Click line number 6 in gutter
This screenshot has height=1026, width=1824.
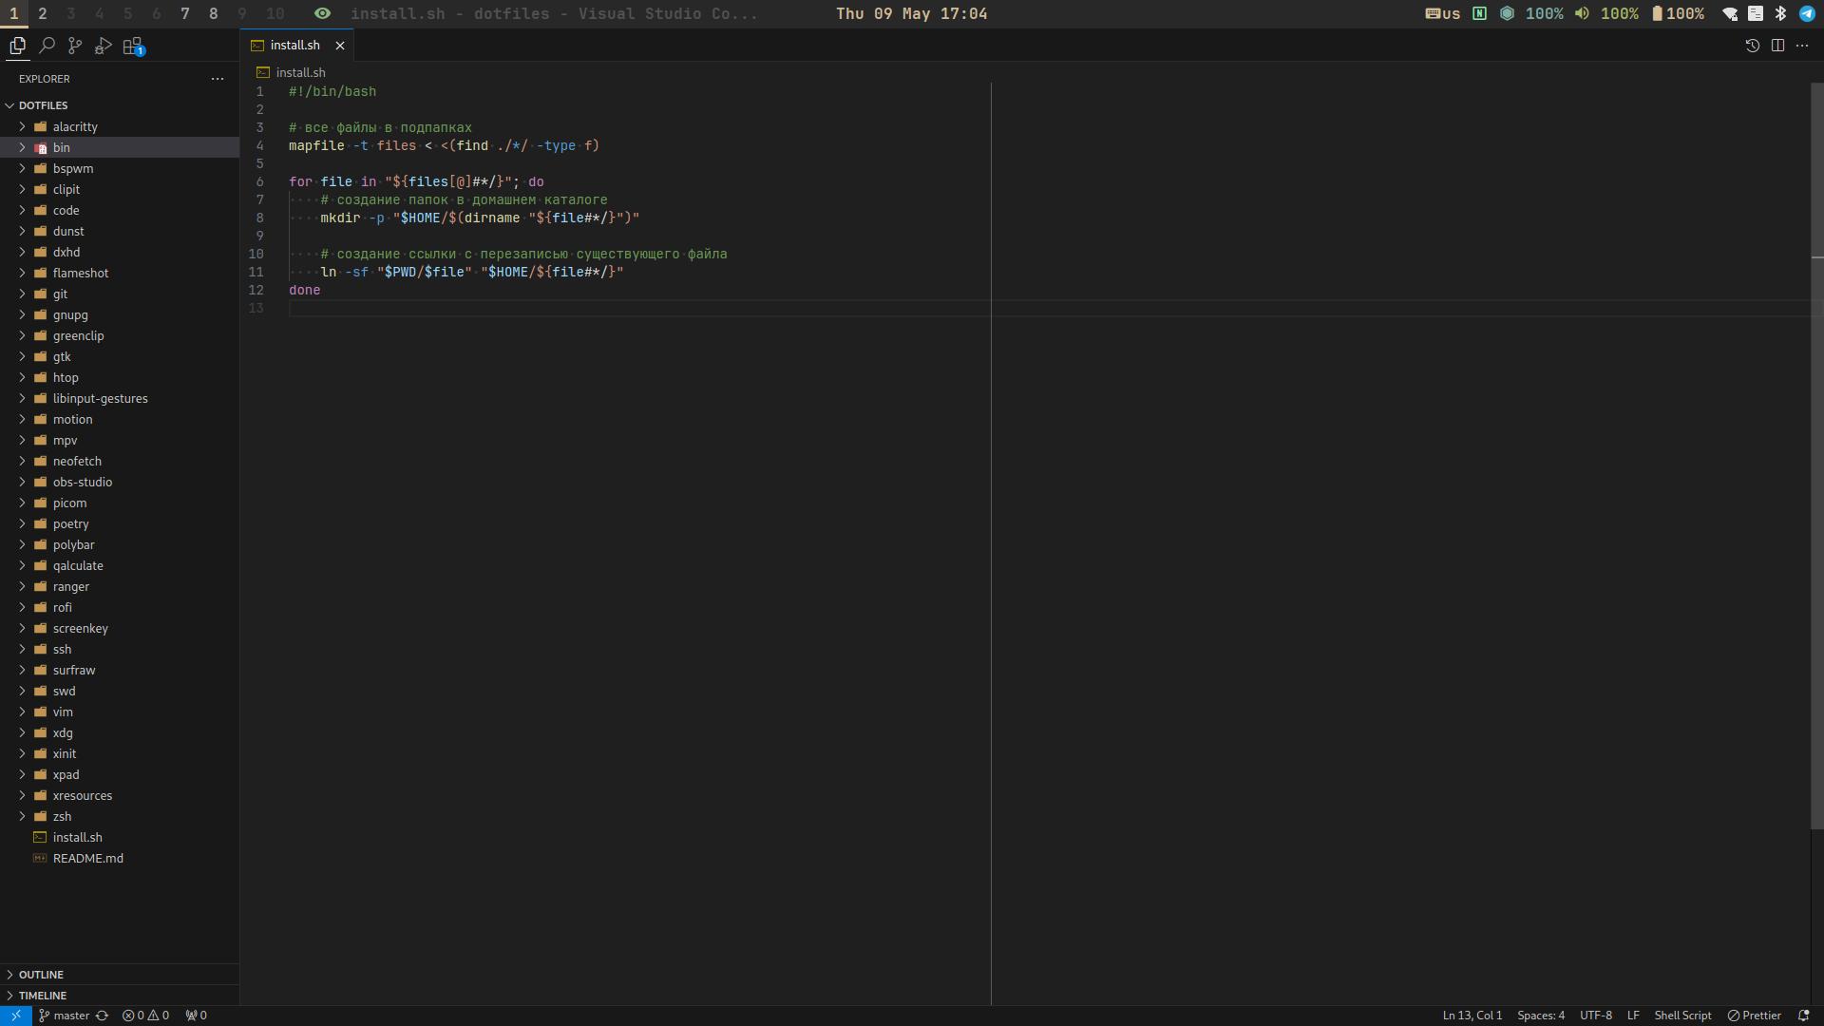coord(259,181)
